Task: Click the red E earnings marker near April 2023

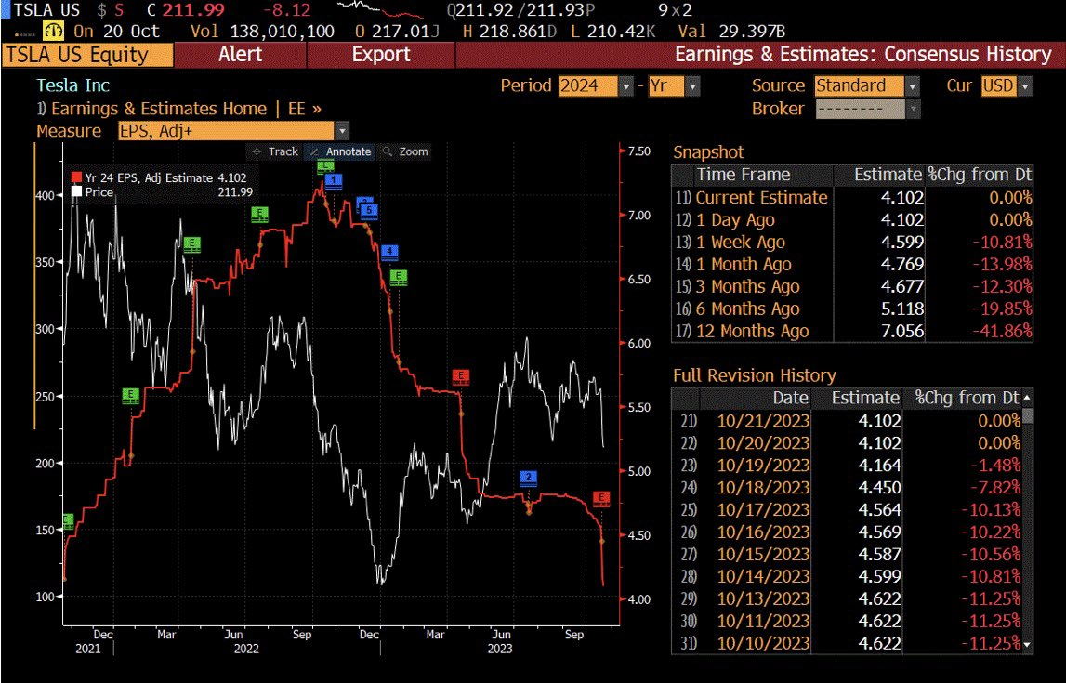Action: tap(461, 377)
